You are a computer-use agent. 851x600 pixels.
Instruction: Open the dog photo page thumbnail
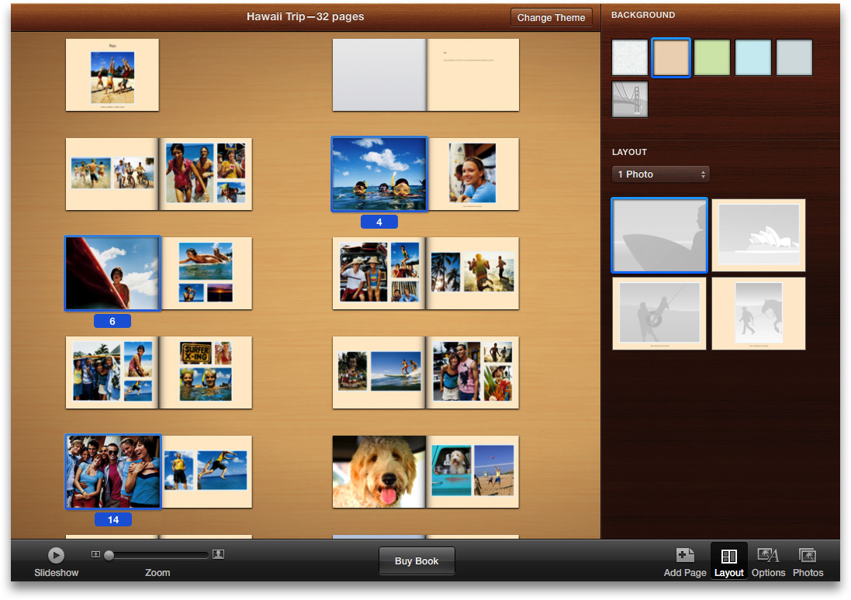[379, 471]
